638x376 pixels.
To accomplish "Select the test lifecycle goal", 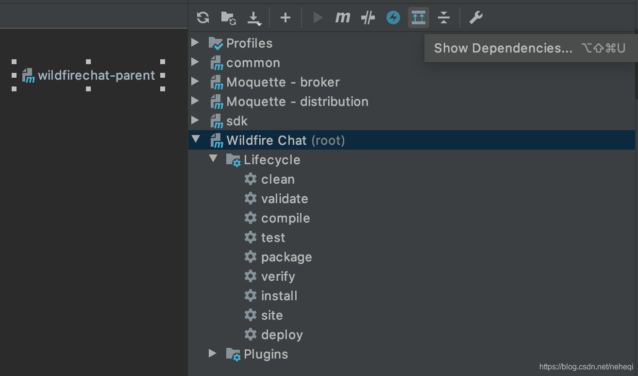I will coord(273,238).
